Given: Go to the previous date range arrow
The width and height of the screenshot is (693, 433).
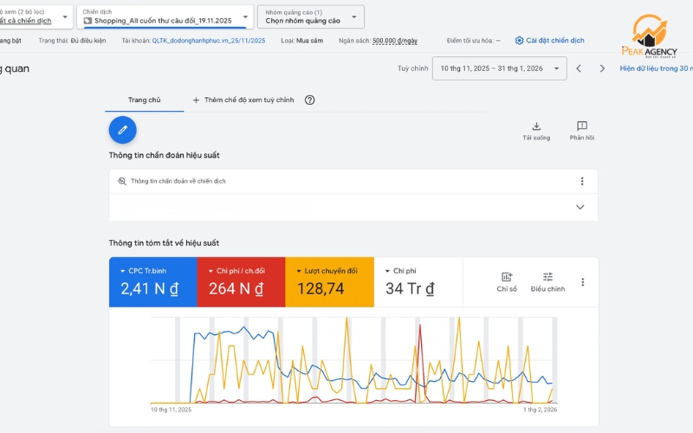Looking at the screenshot, I should [x=579, y=68].
